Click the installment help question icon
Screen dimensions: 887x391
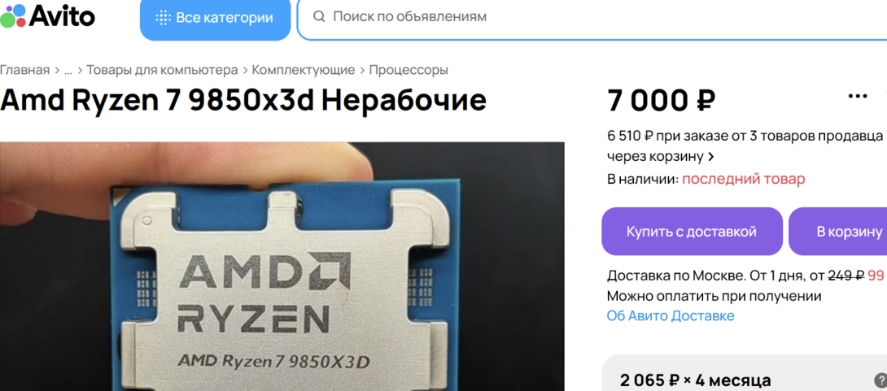880,380
